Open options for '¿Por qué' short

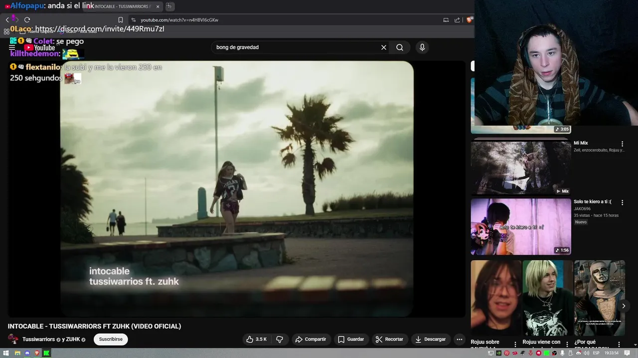[619, 344]
